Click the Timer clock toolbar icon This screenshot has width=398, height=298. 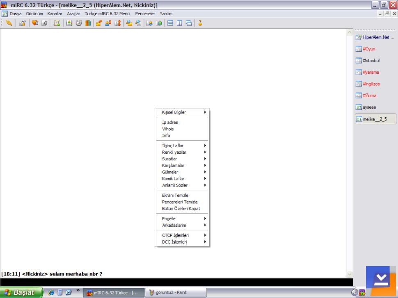[79, 23]
